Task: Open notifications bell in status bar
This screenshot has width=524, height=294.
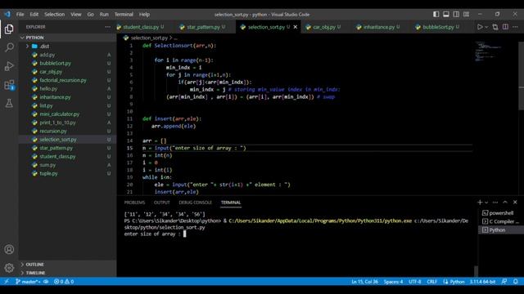Action: [516, 282]
